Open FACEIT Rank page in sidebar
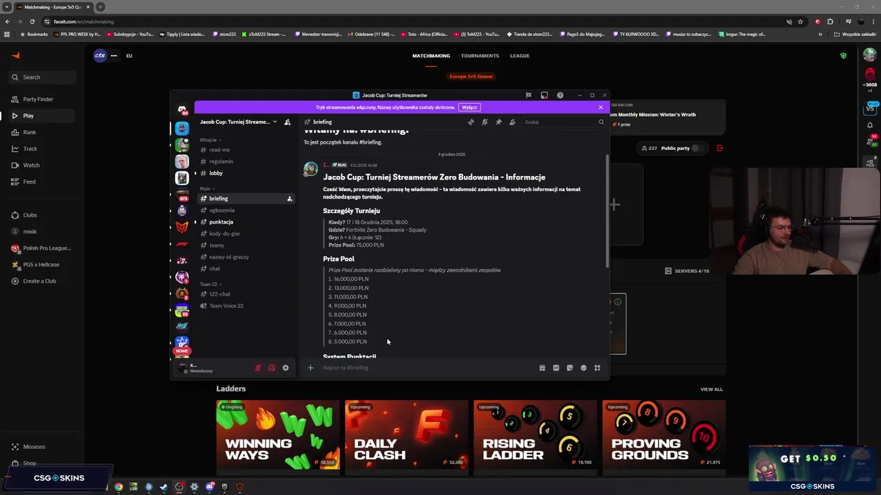 (29, 132)
